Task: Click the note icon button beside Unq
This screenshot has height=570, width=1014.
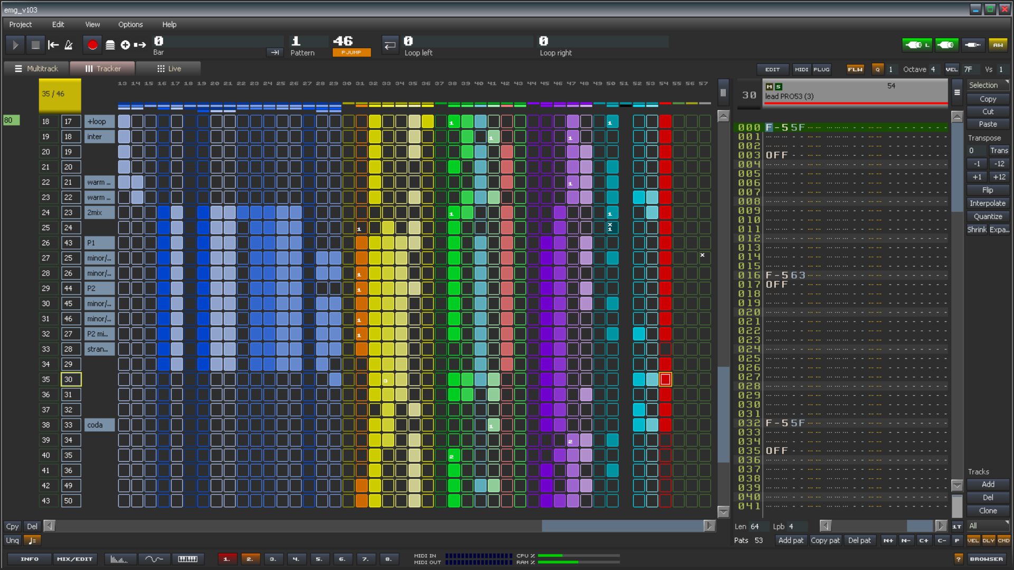Action: (32, 540)
